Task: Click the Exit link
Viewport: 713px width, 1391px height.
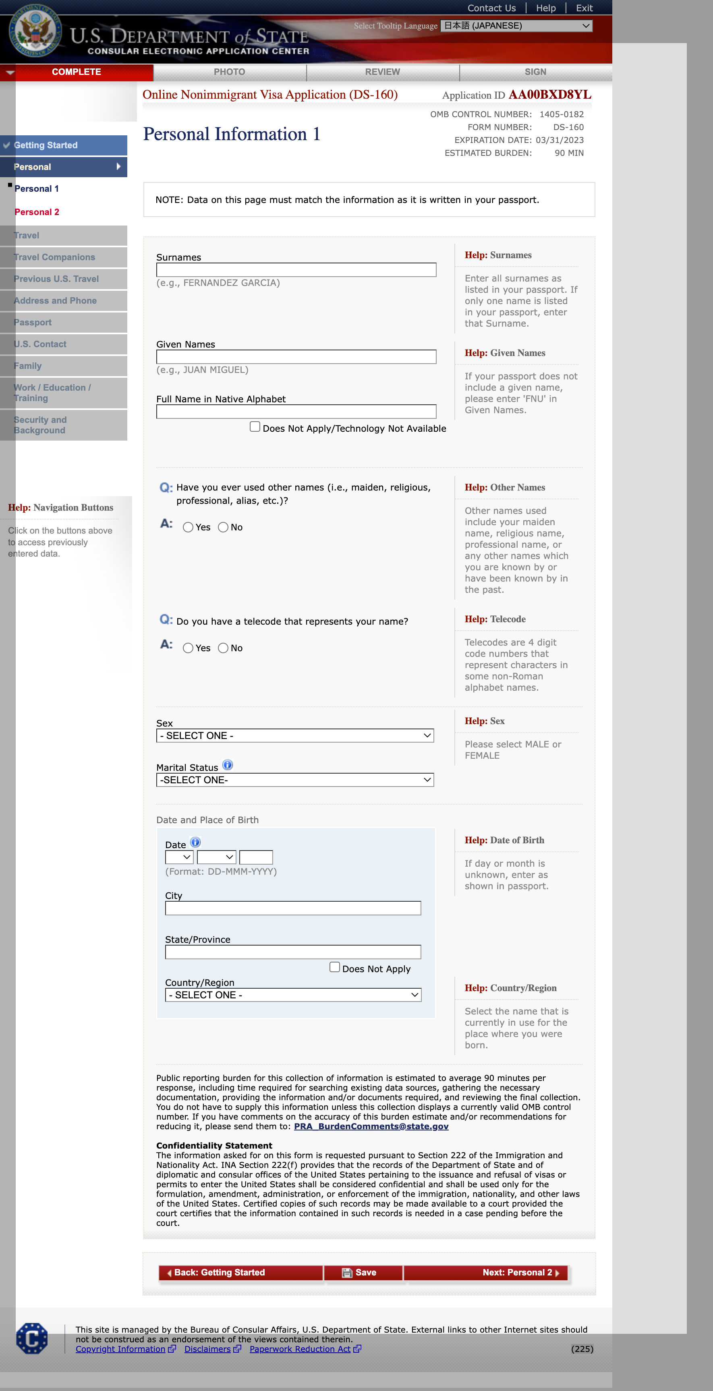Action: [x=584, y=8]
